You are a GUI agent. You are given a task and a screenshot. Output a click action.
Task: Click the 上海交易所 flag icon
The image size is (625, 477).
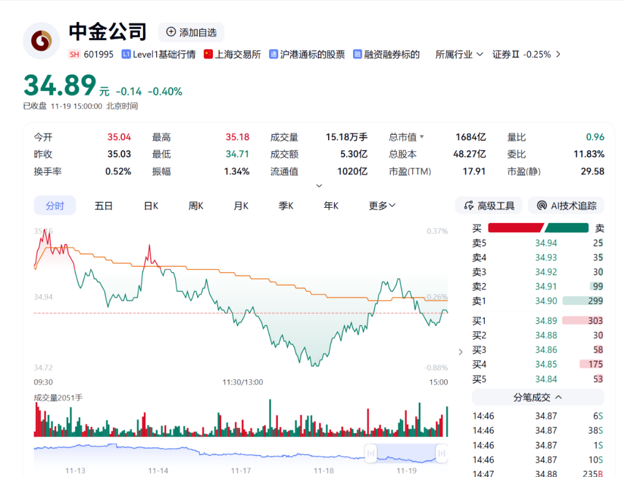[x=208, y=54]
